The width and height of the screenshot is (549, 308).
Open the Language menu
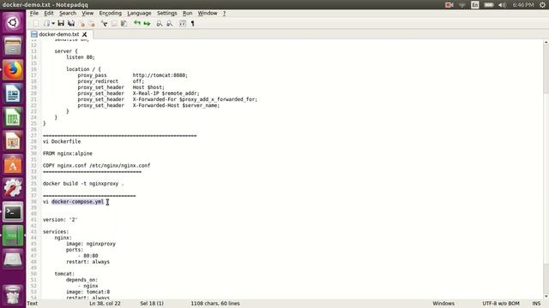(x=139, y=13)
